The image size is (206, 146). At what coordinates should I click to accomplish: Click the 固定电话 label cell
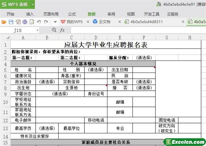167,120
